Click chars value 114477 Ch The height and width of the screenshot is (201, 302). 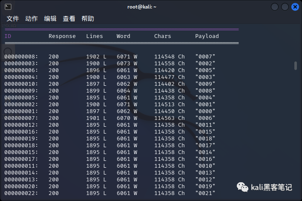click(x=170, y=77)
